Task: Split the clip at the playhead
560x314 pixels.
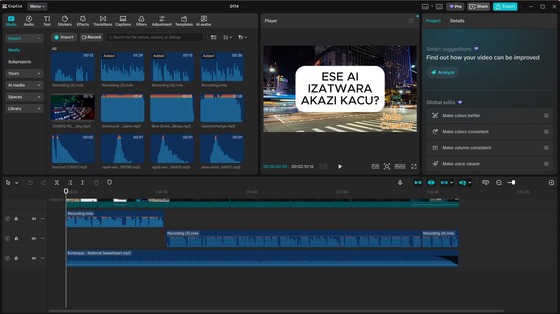Action: pos(57,182)
